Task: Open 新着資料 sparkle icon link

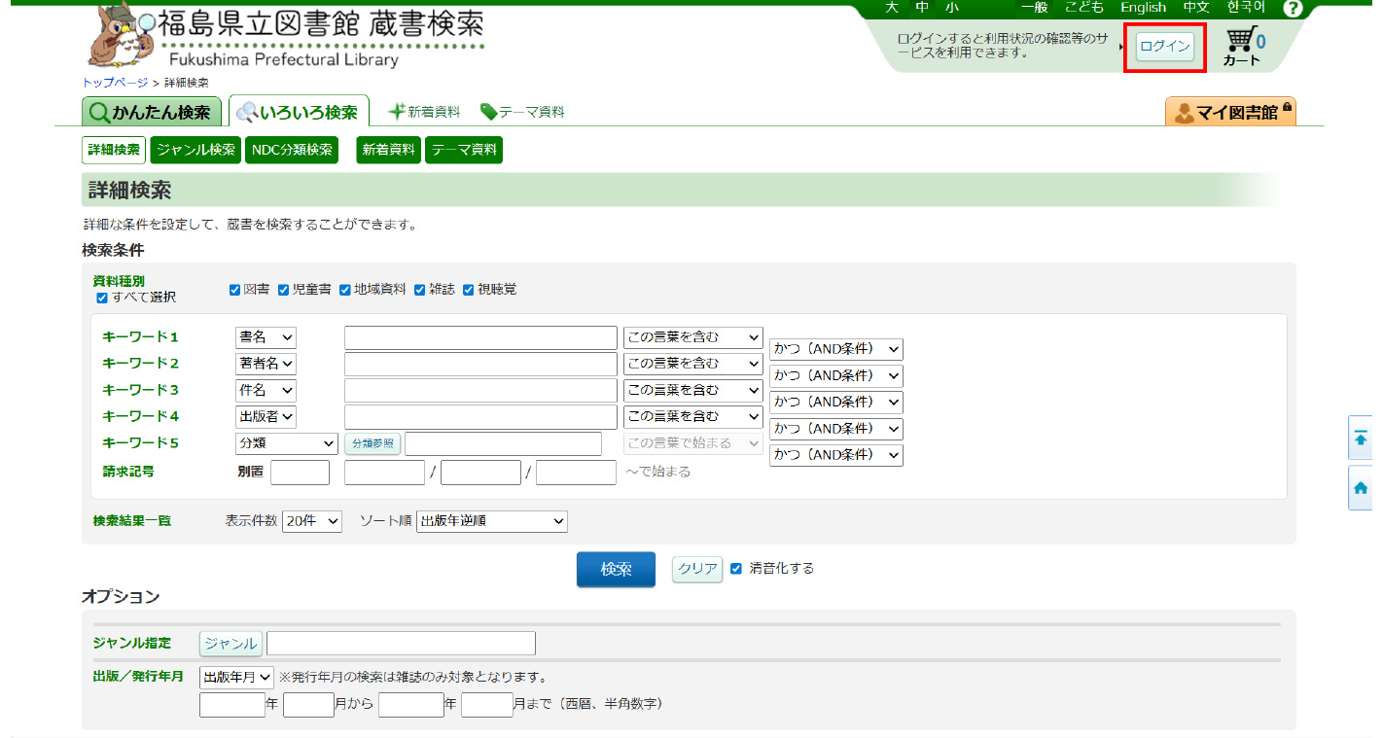Action: [x=424, y=112]
